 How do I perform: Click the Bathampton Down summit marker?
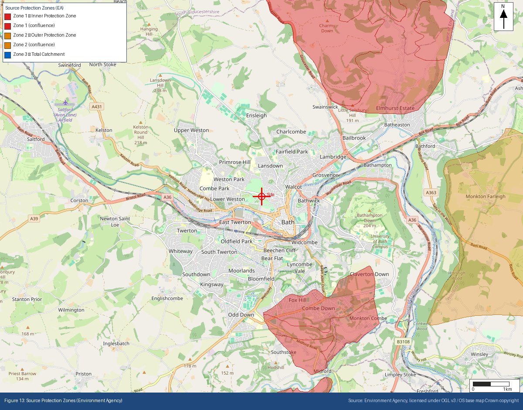370,210
